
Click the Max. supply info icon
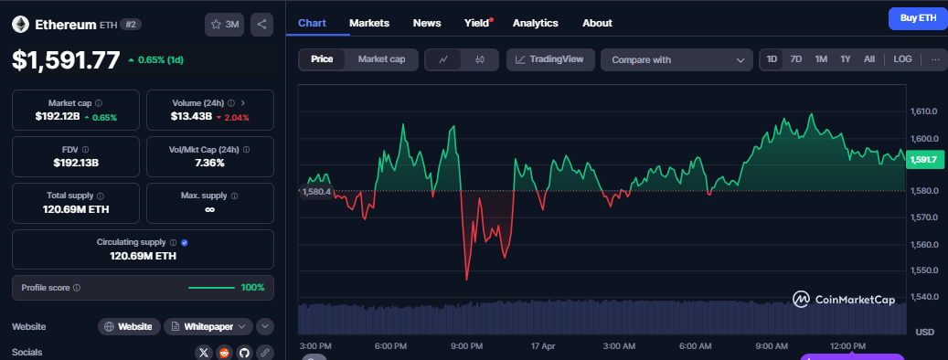(234, 196)
